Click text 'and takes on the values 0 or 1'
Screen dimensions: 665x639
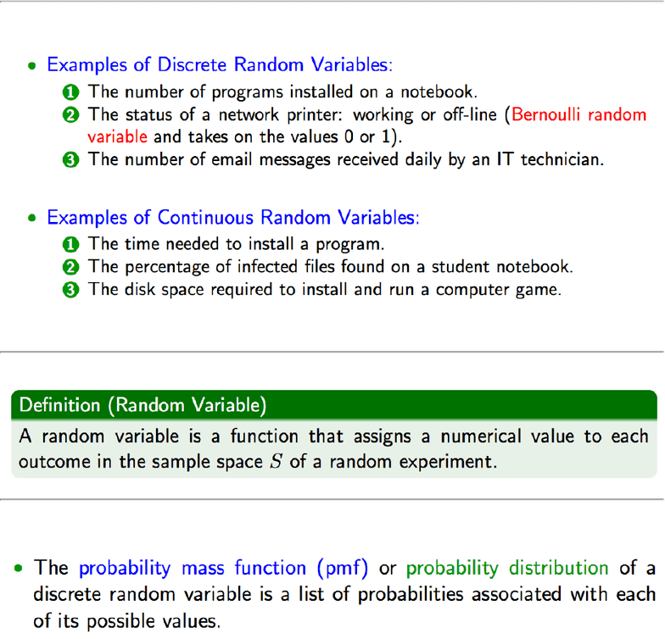pos(275,137)
